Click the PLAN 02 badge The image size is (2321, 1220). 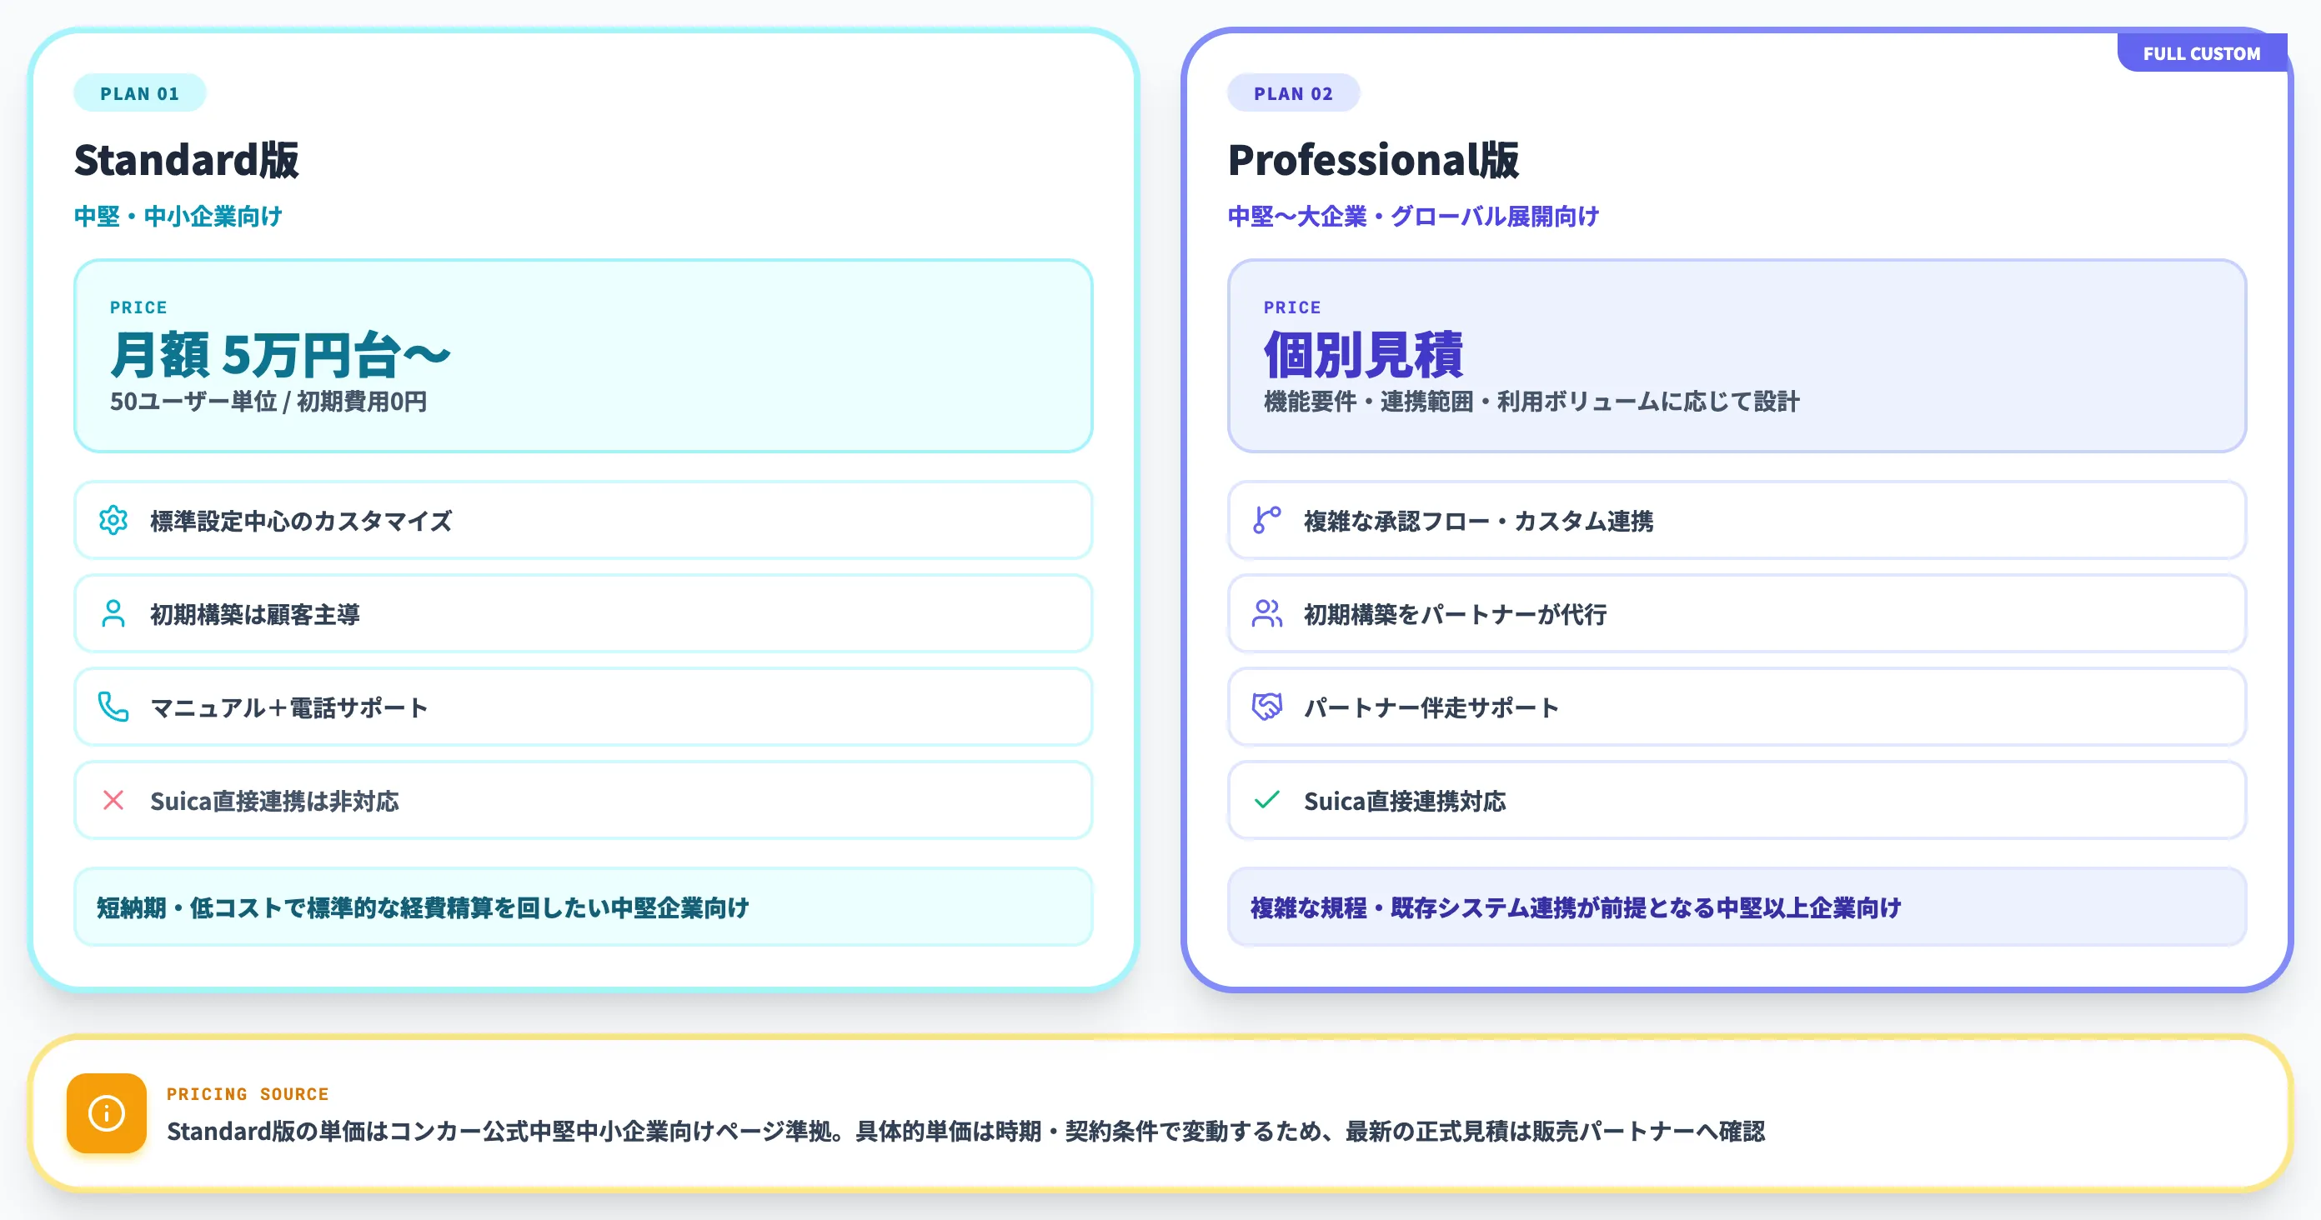1293,93
